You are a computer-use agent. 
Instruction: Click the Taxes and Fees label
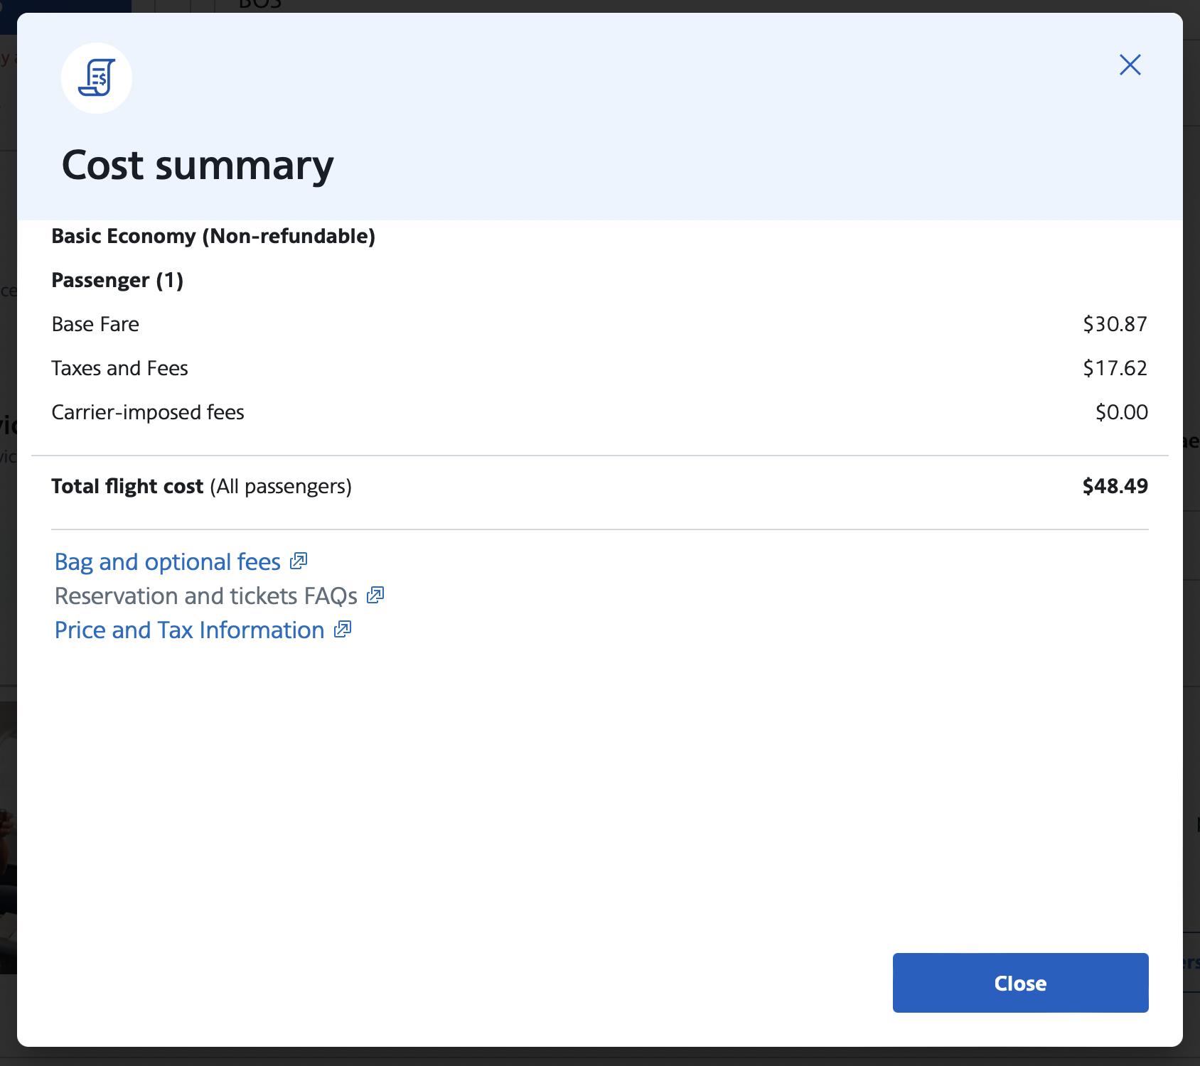pyautogui.click(x=119, y=368)
